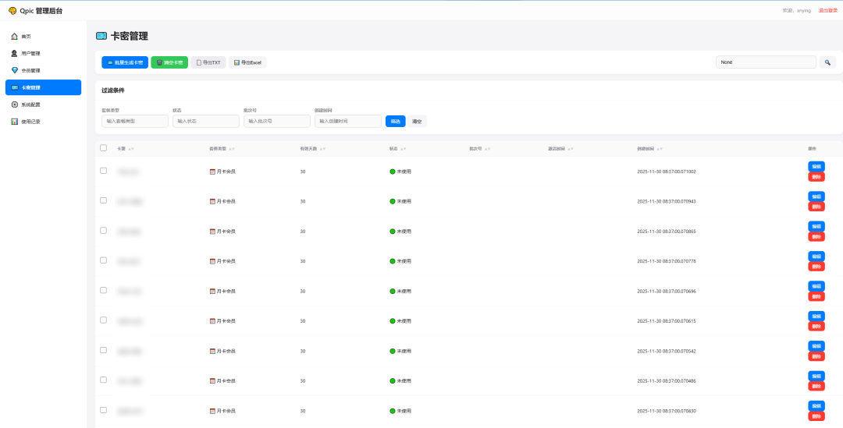Click 退出登录 logout link
The width and height of the screenshot is (843, 428).
828,11
